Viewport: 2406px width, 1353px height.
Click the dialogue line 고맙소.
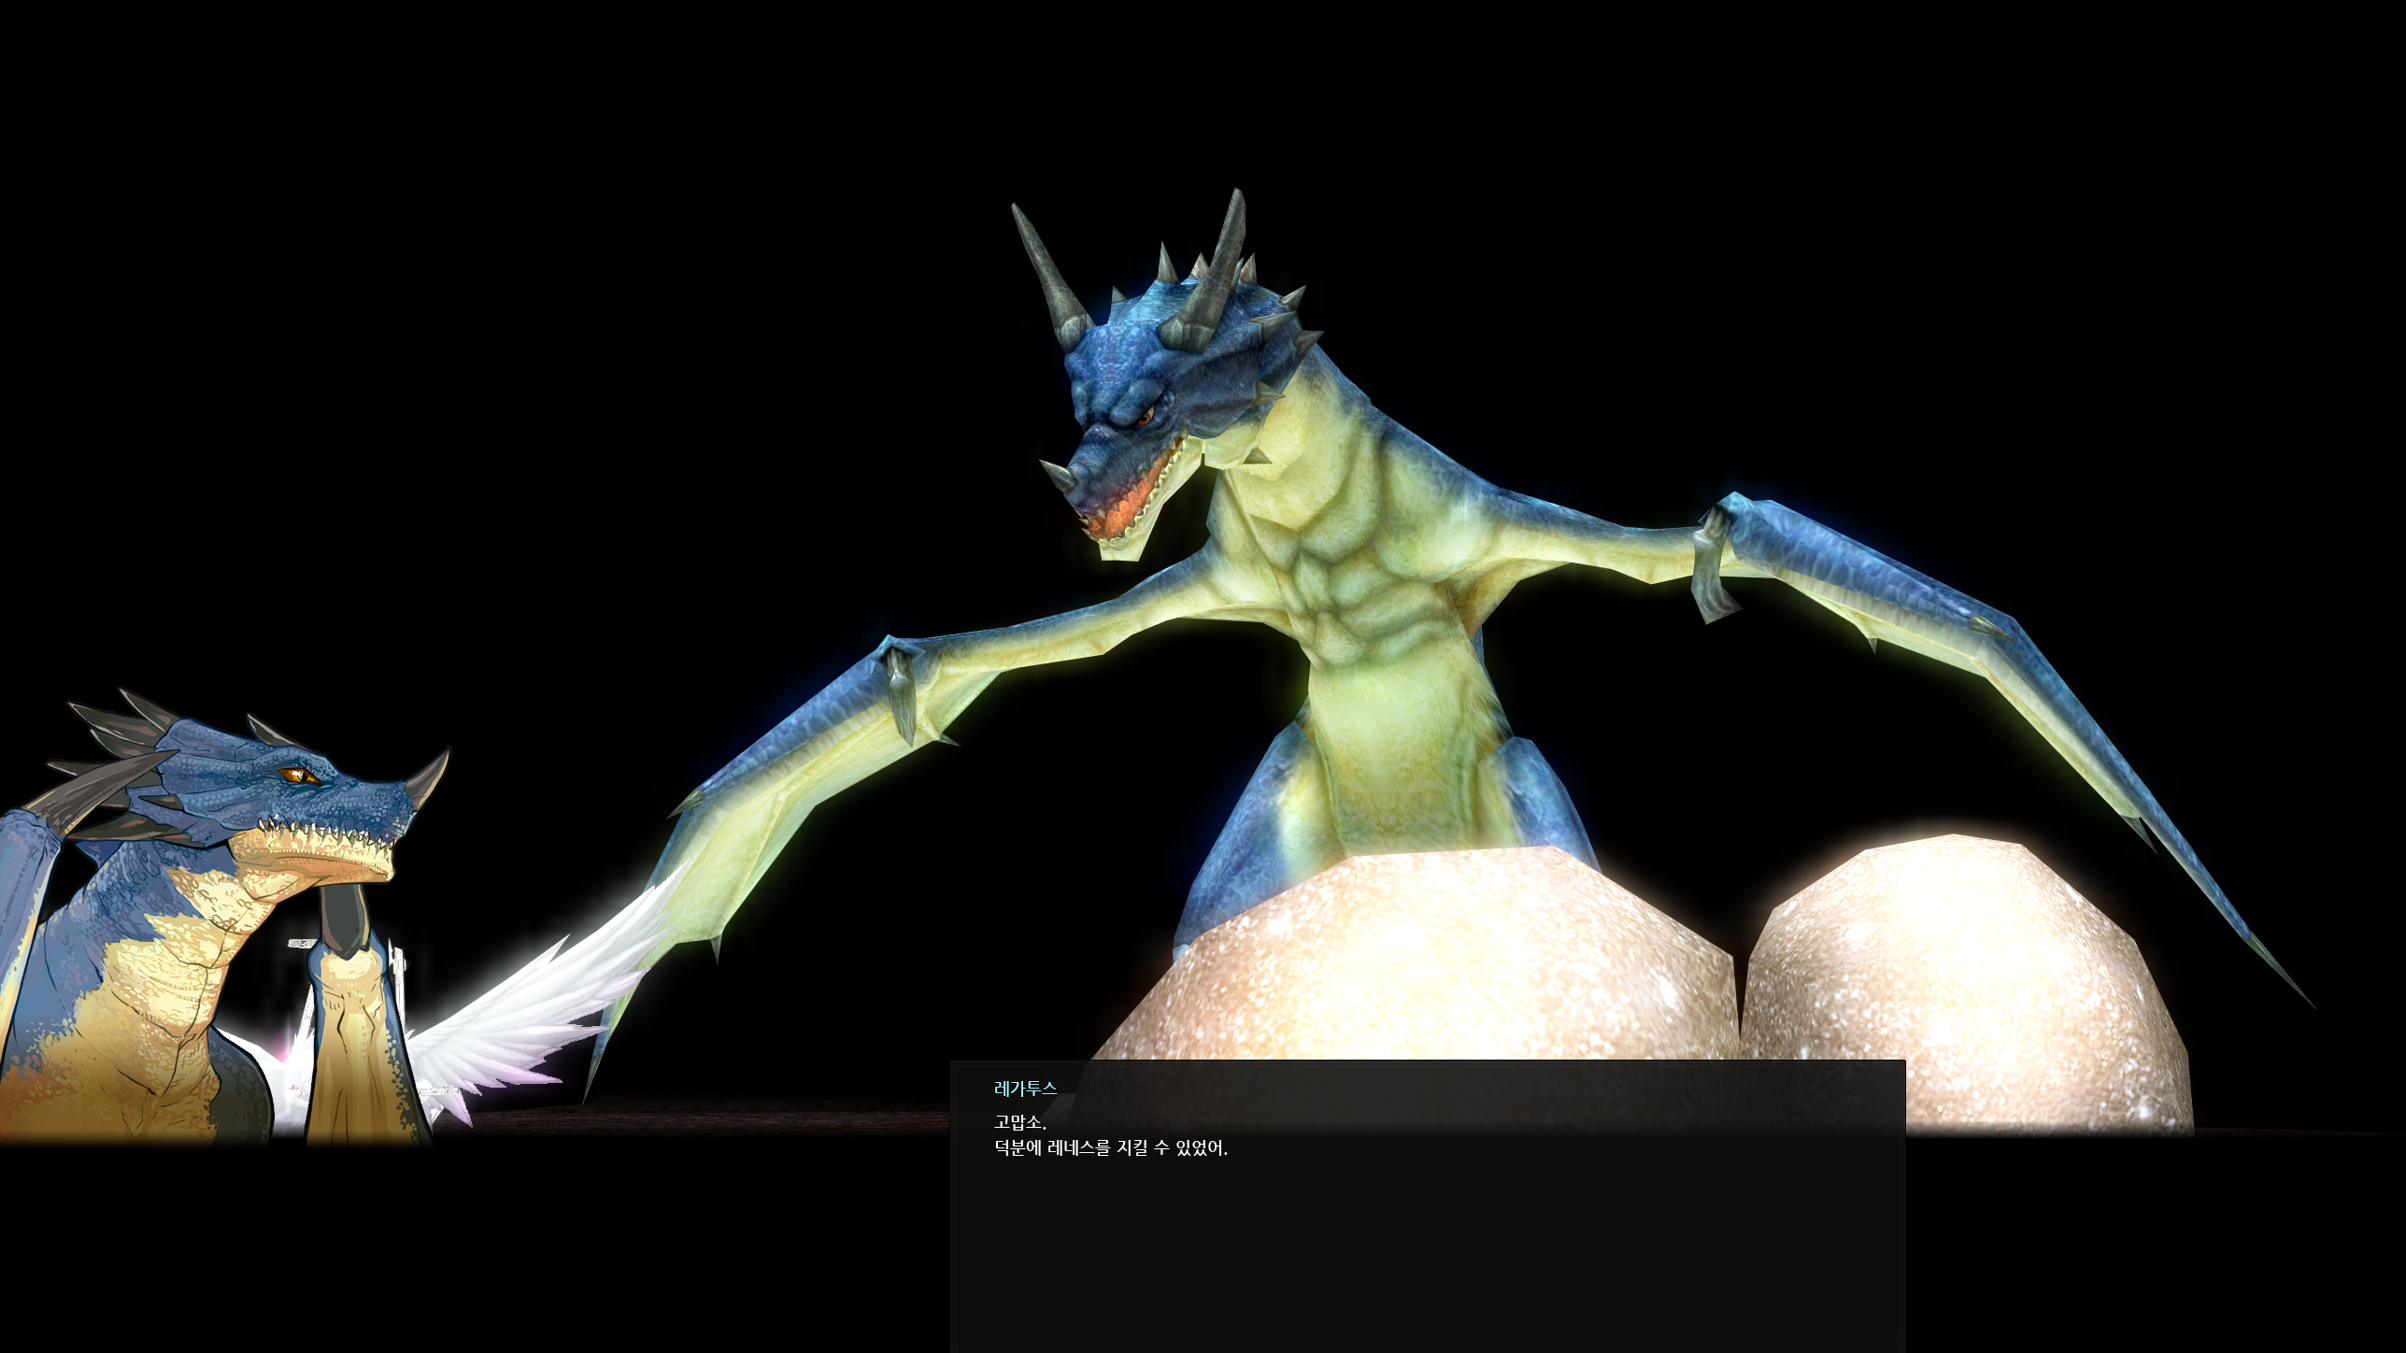[1019, 1121]
